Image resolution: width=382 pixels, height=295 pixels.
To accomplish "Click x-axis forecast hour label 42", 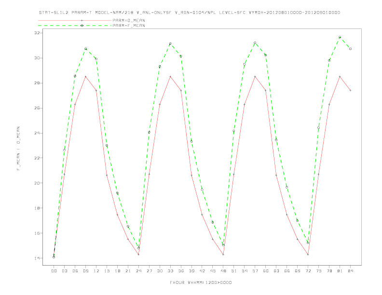I will [202, 271].
